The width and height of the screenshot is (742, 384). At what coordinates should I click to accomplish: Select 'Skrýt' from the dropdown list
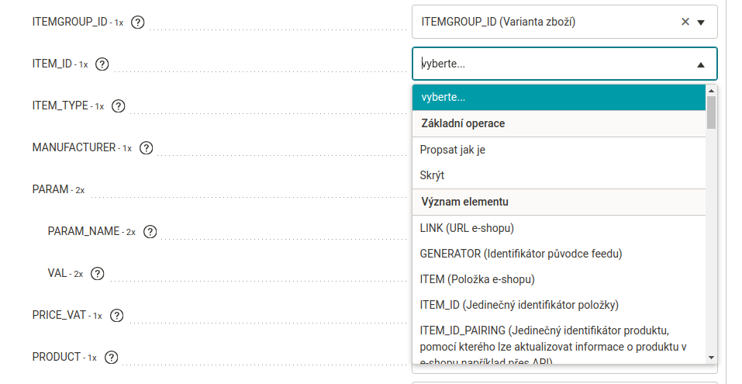click(x=559, y=175)
